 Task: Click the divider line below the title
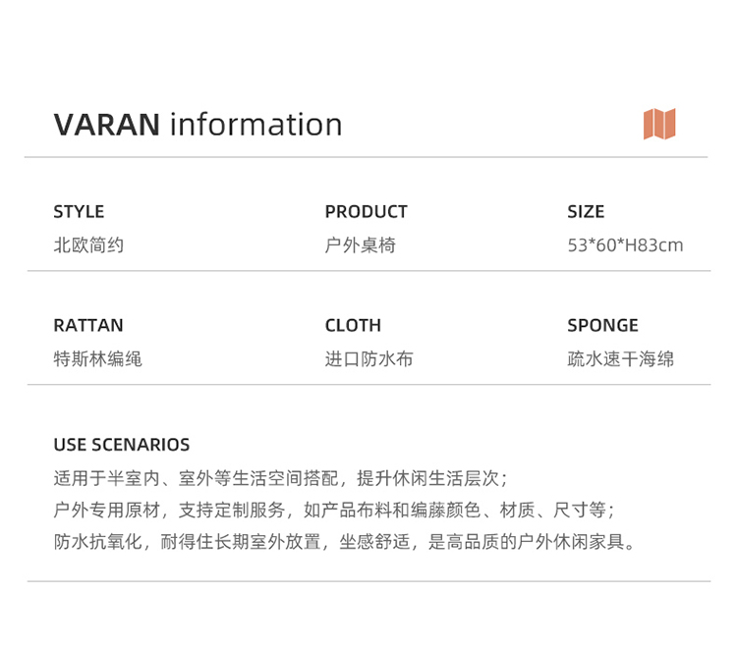coord(366,157)
